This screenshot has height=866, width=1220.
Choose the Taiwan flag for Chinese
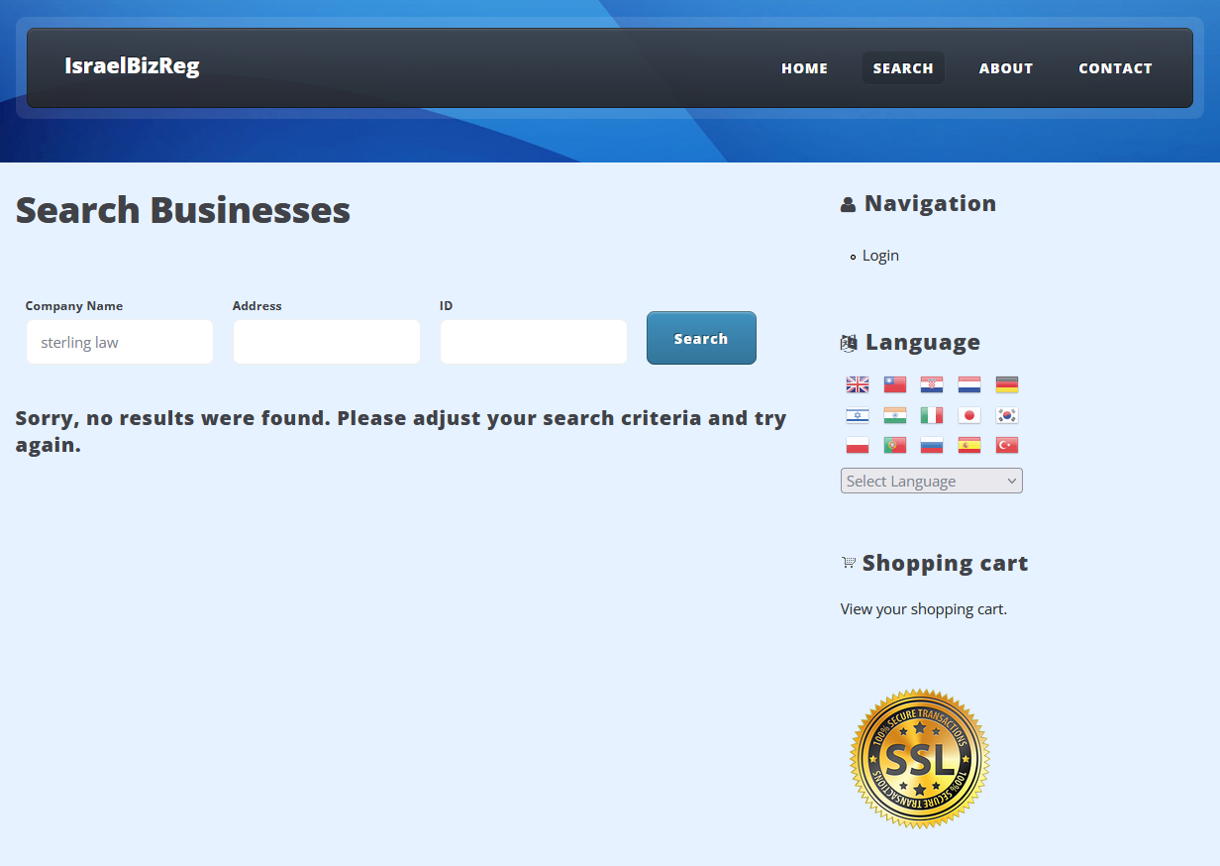pos(895,384)
